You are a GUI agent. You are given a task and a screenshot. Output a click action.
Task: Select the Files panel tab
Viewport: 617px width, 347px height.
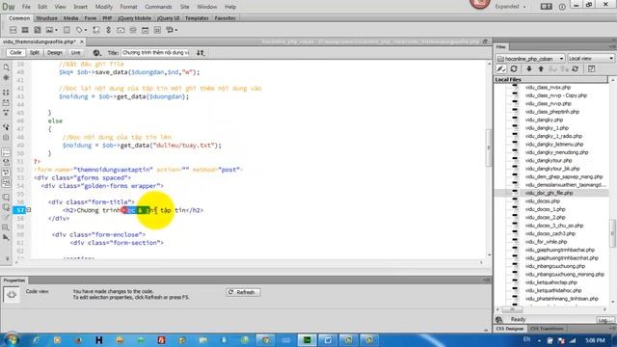click(x=500, y=47)
